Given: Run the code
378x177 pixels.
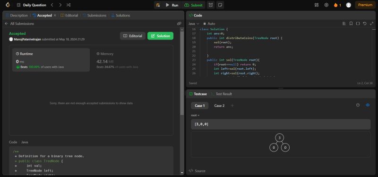Looking at the screenshot, I should pos(172,5).
